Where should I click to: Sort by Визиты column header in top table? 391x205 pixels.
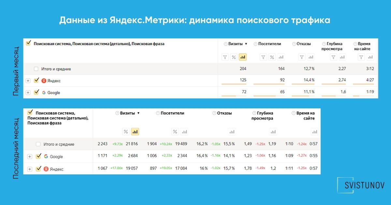pos(238,44)
